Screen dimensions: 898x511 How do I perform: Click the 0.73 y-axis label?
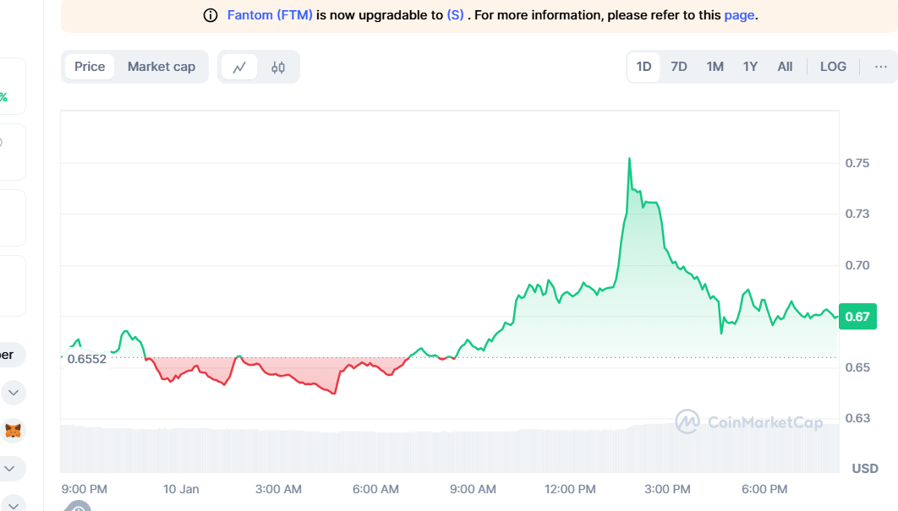[x=857, y=214]
